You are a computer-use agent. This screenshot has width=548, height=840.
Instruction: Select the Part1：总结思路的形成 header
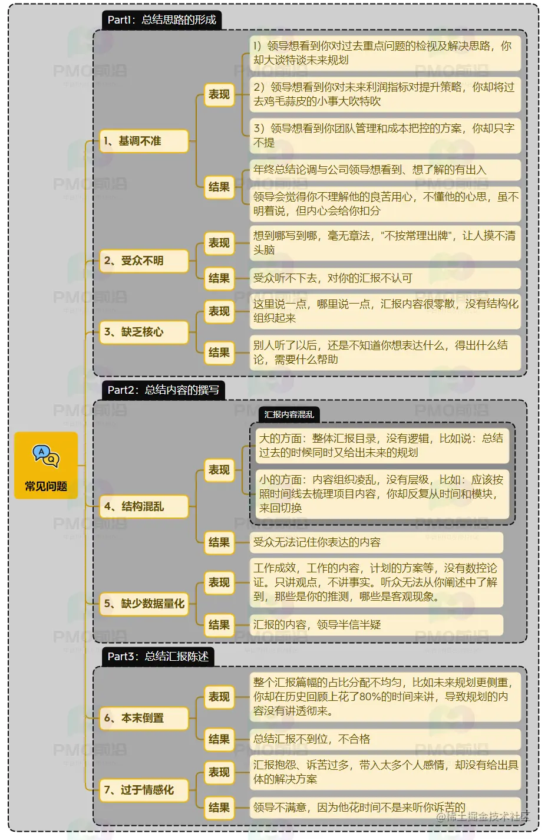pyautogui.click(x=162, y=19)
